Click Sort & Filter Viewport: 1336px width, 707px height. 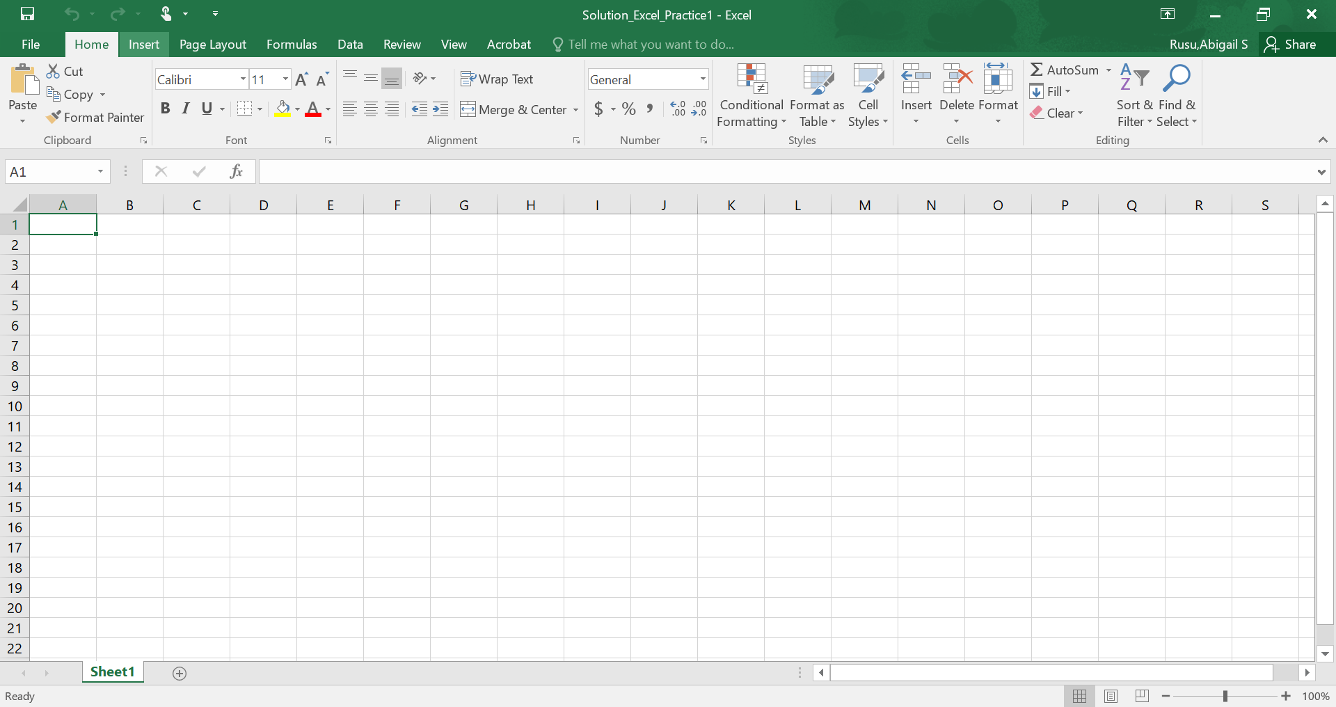[1135, 95]
